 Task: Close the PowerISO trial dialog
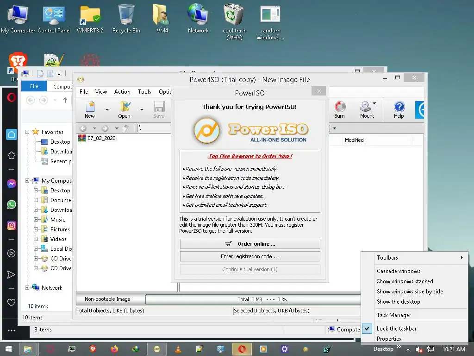[x=318, y=91]
